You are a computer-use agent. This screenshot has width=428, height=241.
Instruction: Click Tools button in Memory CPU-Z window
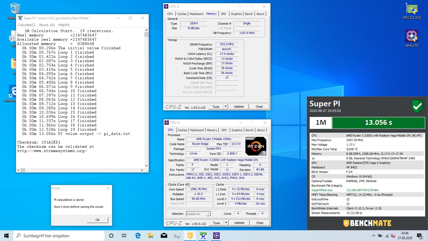[216, 107]
